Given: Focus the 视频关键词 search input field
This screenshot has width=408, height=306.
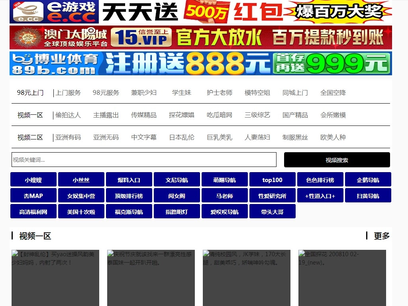Looking at the screenshot, I should pyautogui.click(x=144, y=160).
